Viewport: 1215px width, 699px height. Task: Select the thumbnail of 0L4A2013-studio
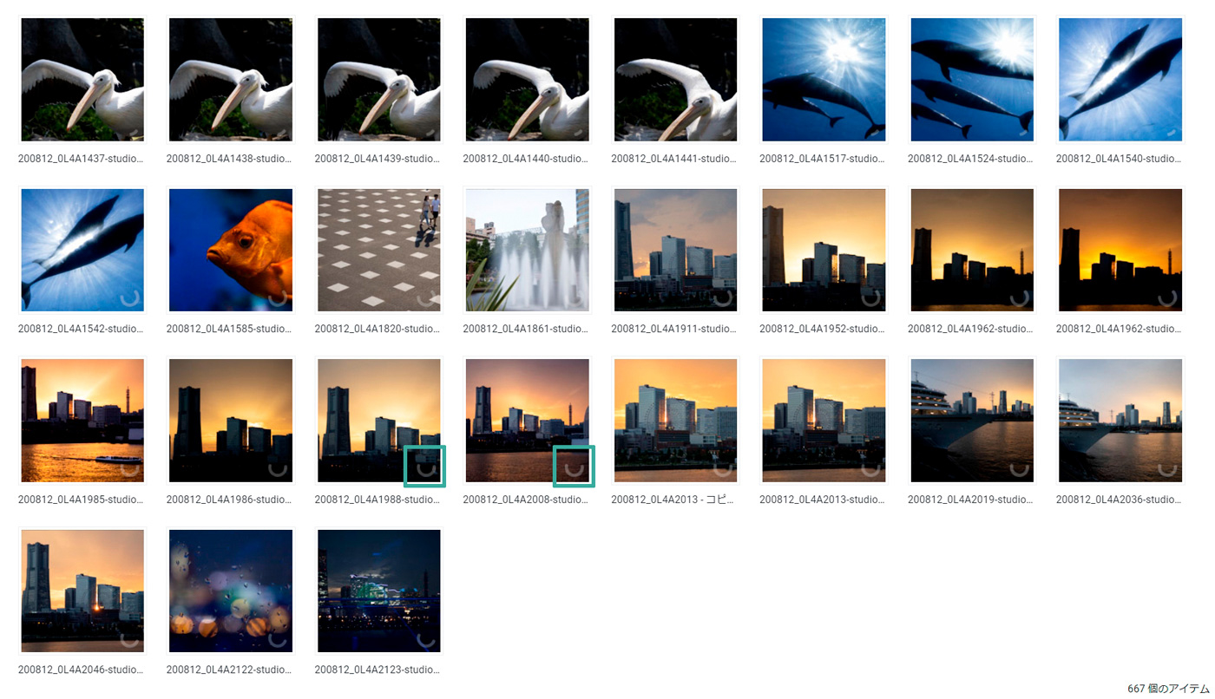(824, 421)
